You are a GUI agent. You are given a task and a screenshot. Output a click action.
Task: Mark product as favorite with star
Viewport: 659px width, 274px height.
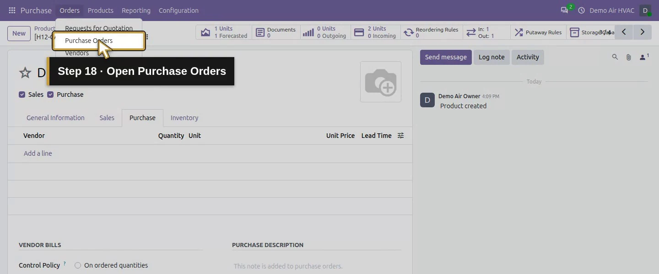pos(25,73)
